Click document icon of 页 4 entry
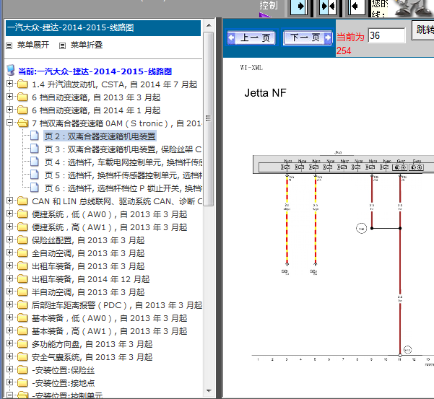The height and width of the screenshot is (399, 434). 35,162
